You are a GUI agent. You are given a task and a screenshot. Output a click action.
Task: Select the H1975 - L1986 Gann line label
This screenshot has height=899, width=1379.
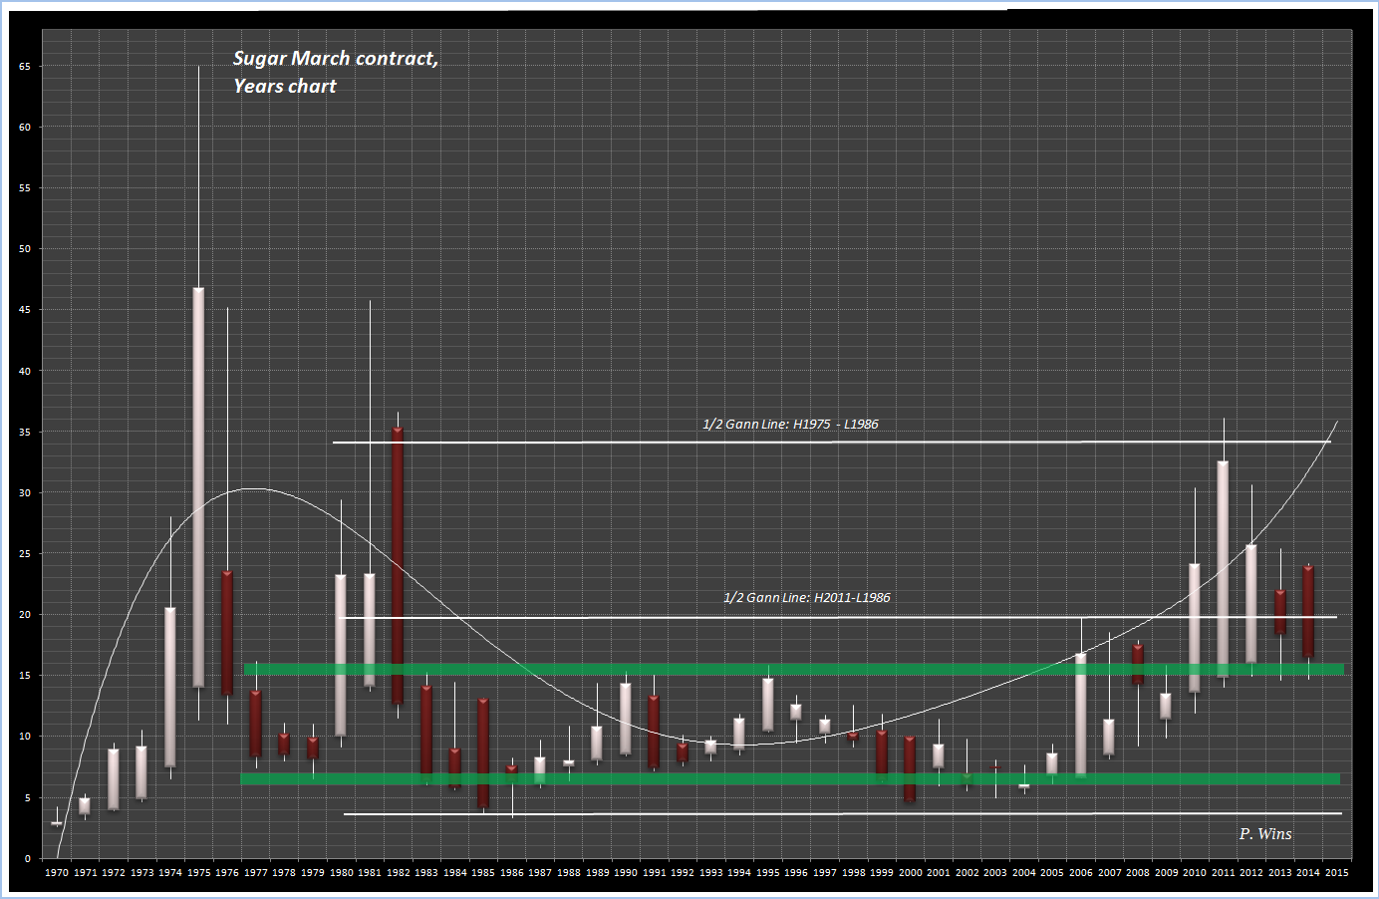pos(790,424)
